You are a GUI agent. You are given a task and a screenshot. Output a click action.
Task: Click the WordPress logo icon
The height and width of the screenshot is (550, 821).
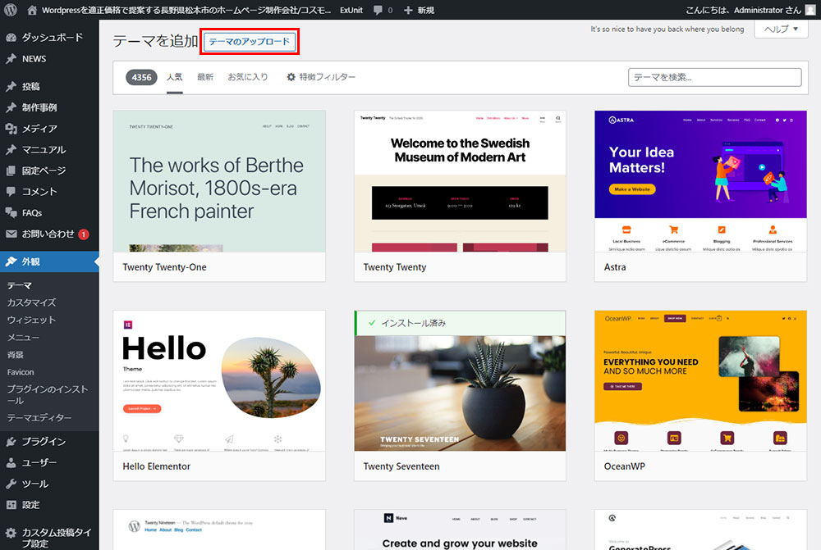[11, 10]
